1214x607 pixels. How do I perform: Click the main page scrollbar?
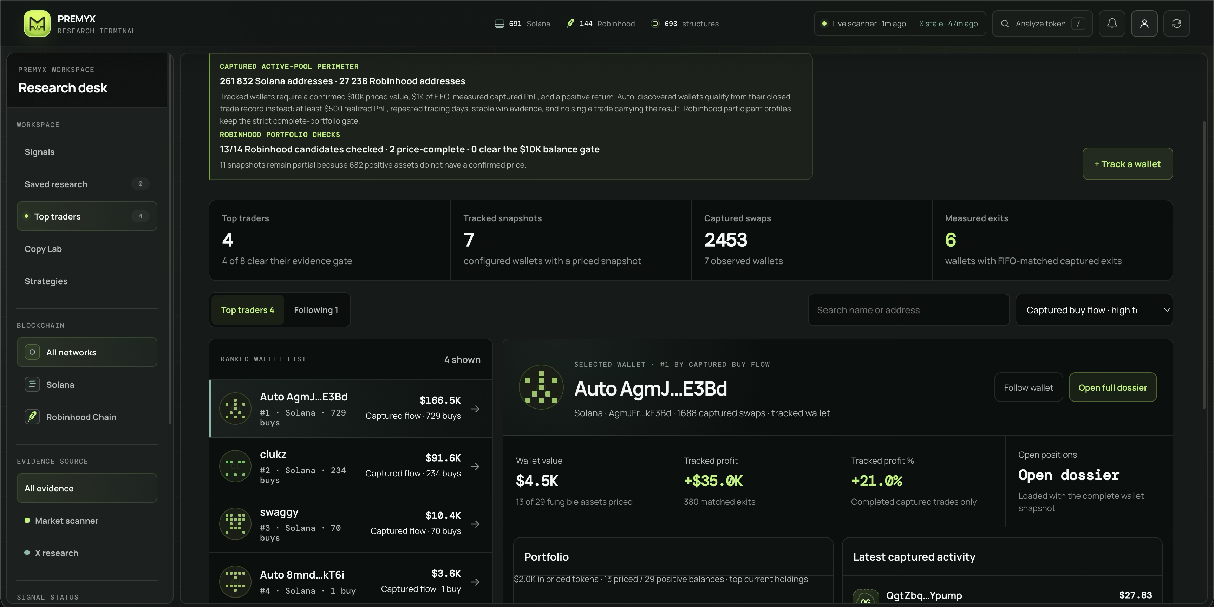[x=1204, y=265]
